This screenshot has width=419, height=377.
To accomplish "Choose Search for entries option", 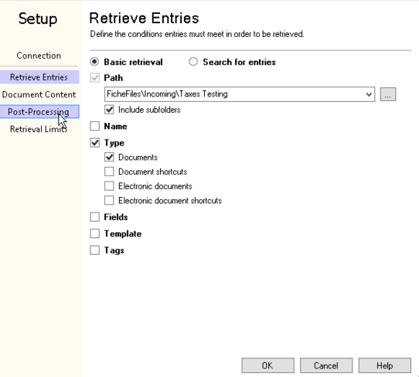I will pyautogui.click(x=193, y=62).
